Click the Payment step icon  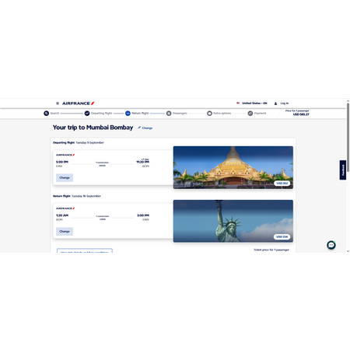tap(250, 114)
